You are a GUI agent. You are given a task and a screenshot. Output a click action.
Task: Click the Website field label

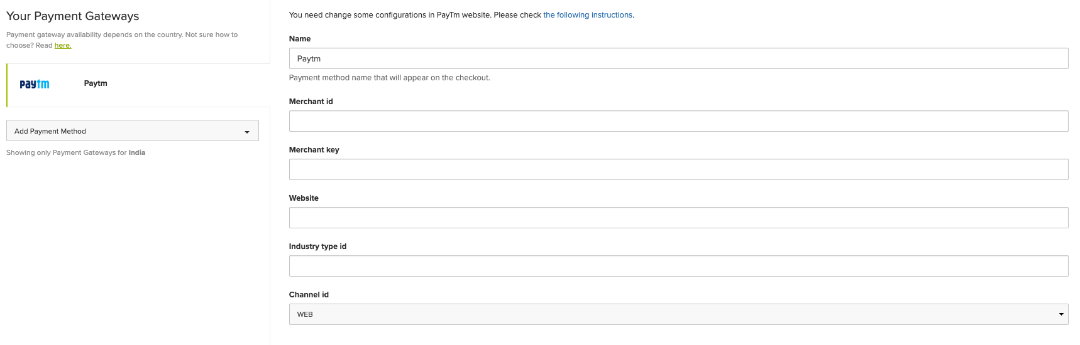tap(304, 198)
